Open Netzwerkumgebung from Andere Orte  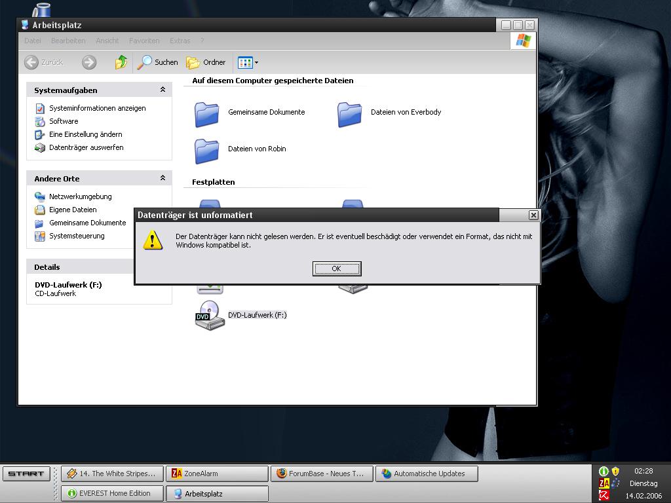81,196
